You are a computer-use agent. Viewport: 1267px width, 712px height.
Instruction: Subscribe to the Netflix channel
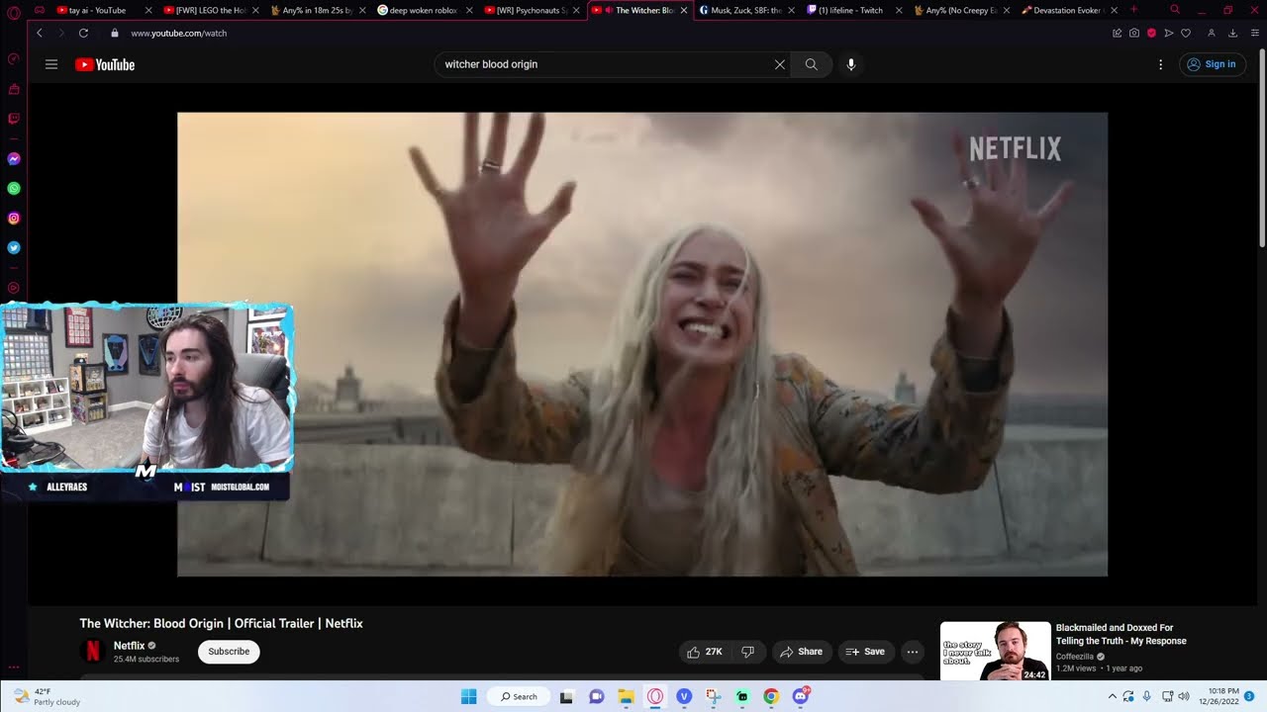229,652
